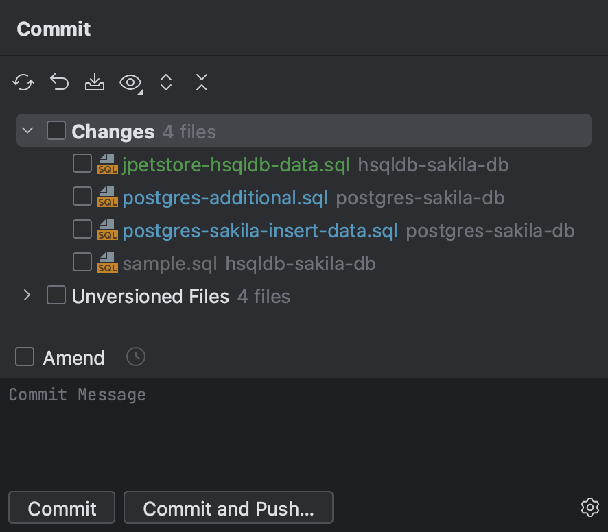Screen dimensions: 608x532
Task: Select the postgres-sakila-insert-data.sql file
Action: click(259, 230)
